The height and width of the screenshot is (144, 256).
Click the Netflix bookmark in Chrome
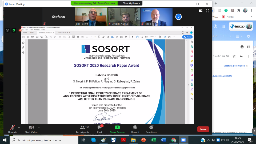(228, 17)
